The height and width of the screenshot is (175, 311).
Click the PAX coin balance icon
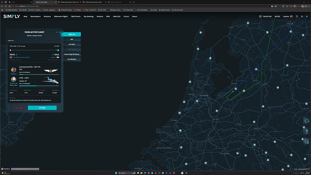pos(260,17)
